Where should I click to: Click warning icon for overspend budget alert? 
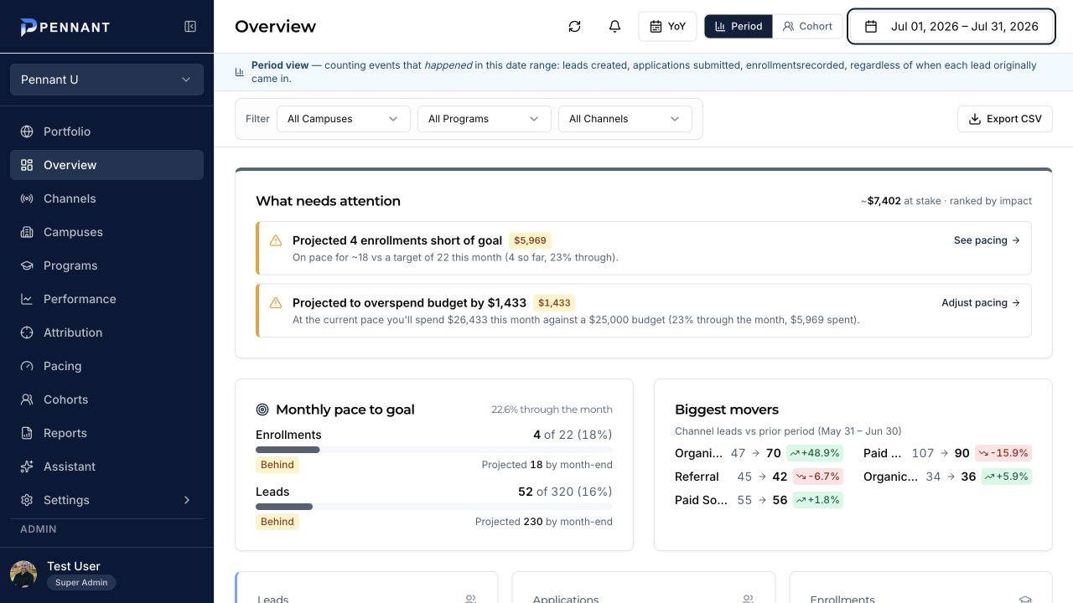click(276, 302)
